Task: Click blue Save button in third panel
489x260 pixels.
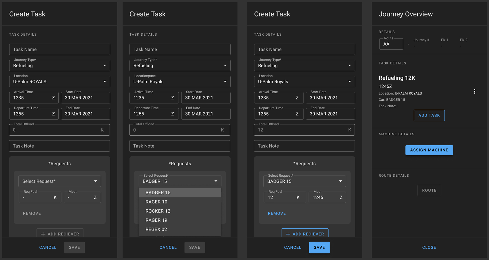Action: tap(319, 247)
